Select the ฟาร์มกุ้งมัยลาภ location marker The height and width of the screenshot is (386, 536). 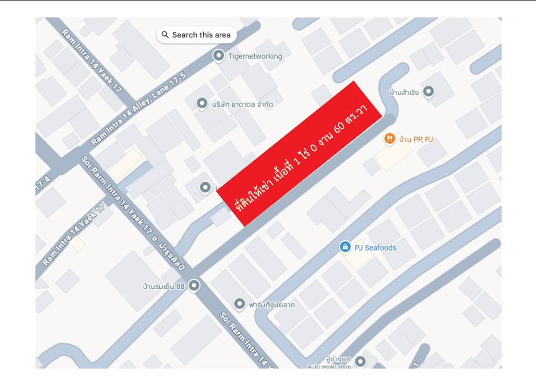239,303
